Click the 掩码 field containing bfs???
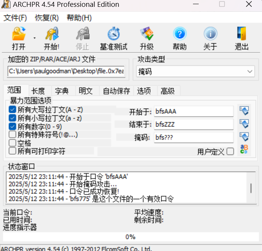 coord(194,137)
